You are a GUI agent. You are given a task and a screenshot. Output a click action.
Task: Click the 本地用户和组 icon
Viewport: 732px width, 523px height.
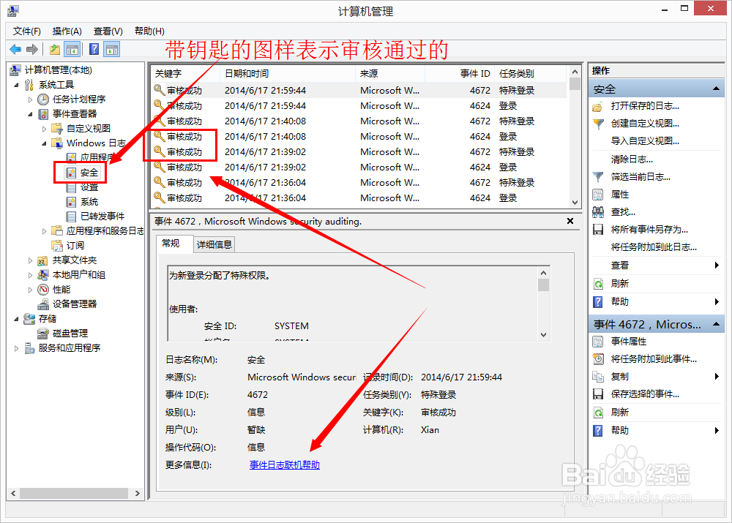(43, 275)
